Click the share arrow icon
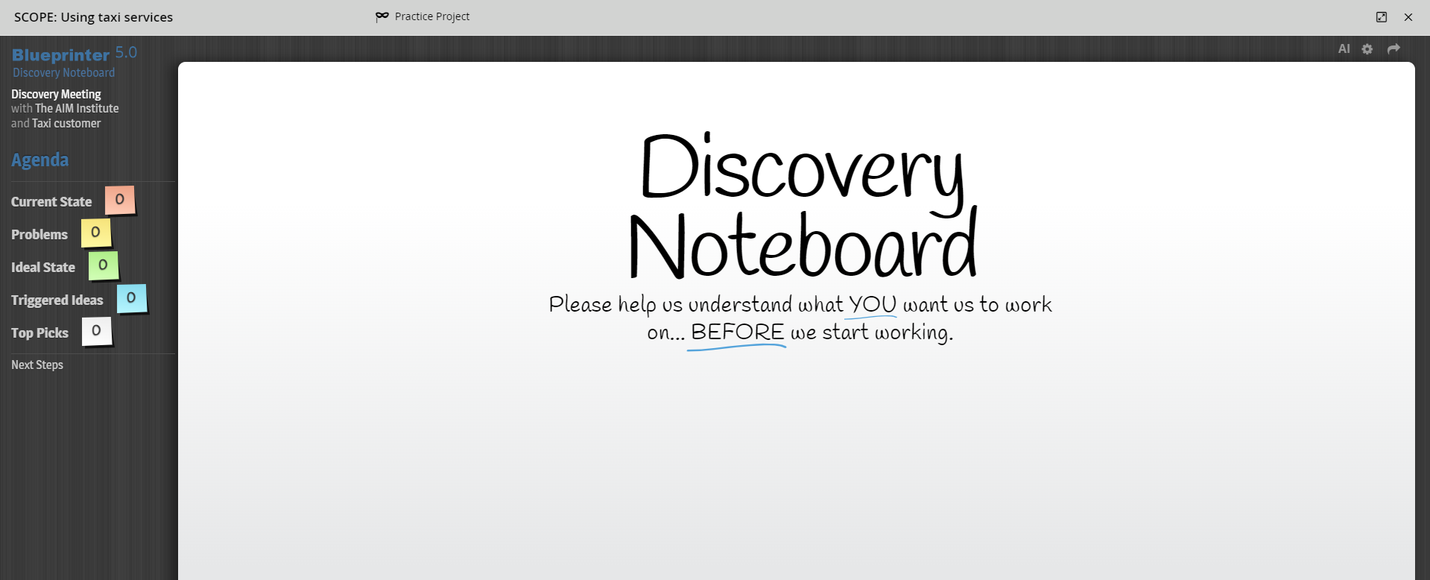 click(1393, 49)
